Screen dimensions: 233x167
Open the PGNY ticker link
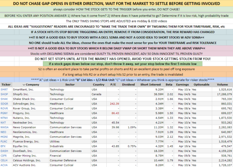[x=4, y=113]
